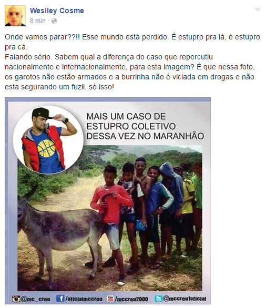Screen dimensions: 266x307
Task: Click the Facebook "f" icon in image
Action: [x=60, y=299]
